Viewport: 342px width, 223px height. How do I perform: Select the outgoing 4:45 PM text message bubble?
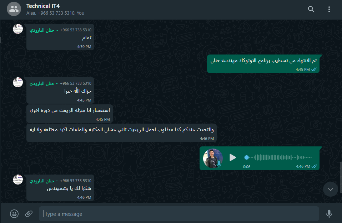pos(263,64)
